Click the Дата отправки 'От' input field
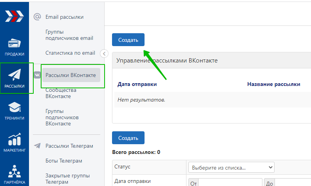The image size is (311, 186). coord(230,182)
